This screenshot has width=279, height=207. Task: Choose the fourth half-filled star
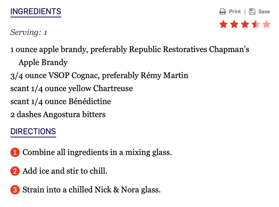point(256,25)
